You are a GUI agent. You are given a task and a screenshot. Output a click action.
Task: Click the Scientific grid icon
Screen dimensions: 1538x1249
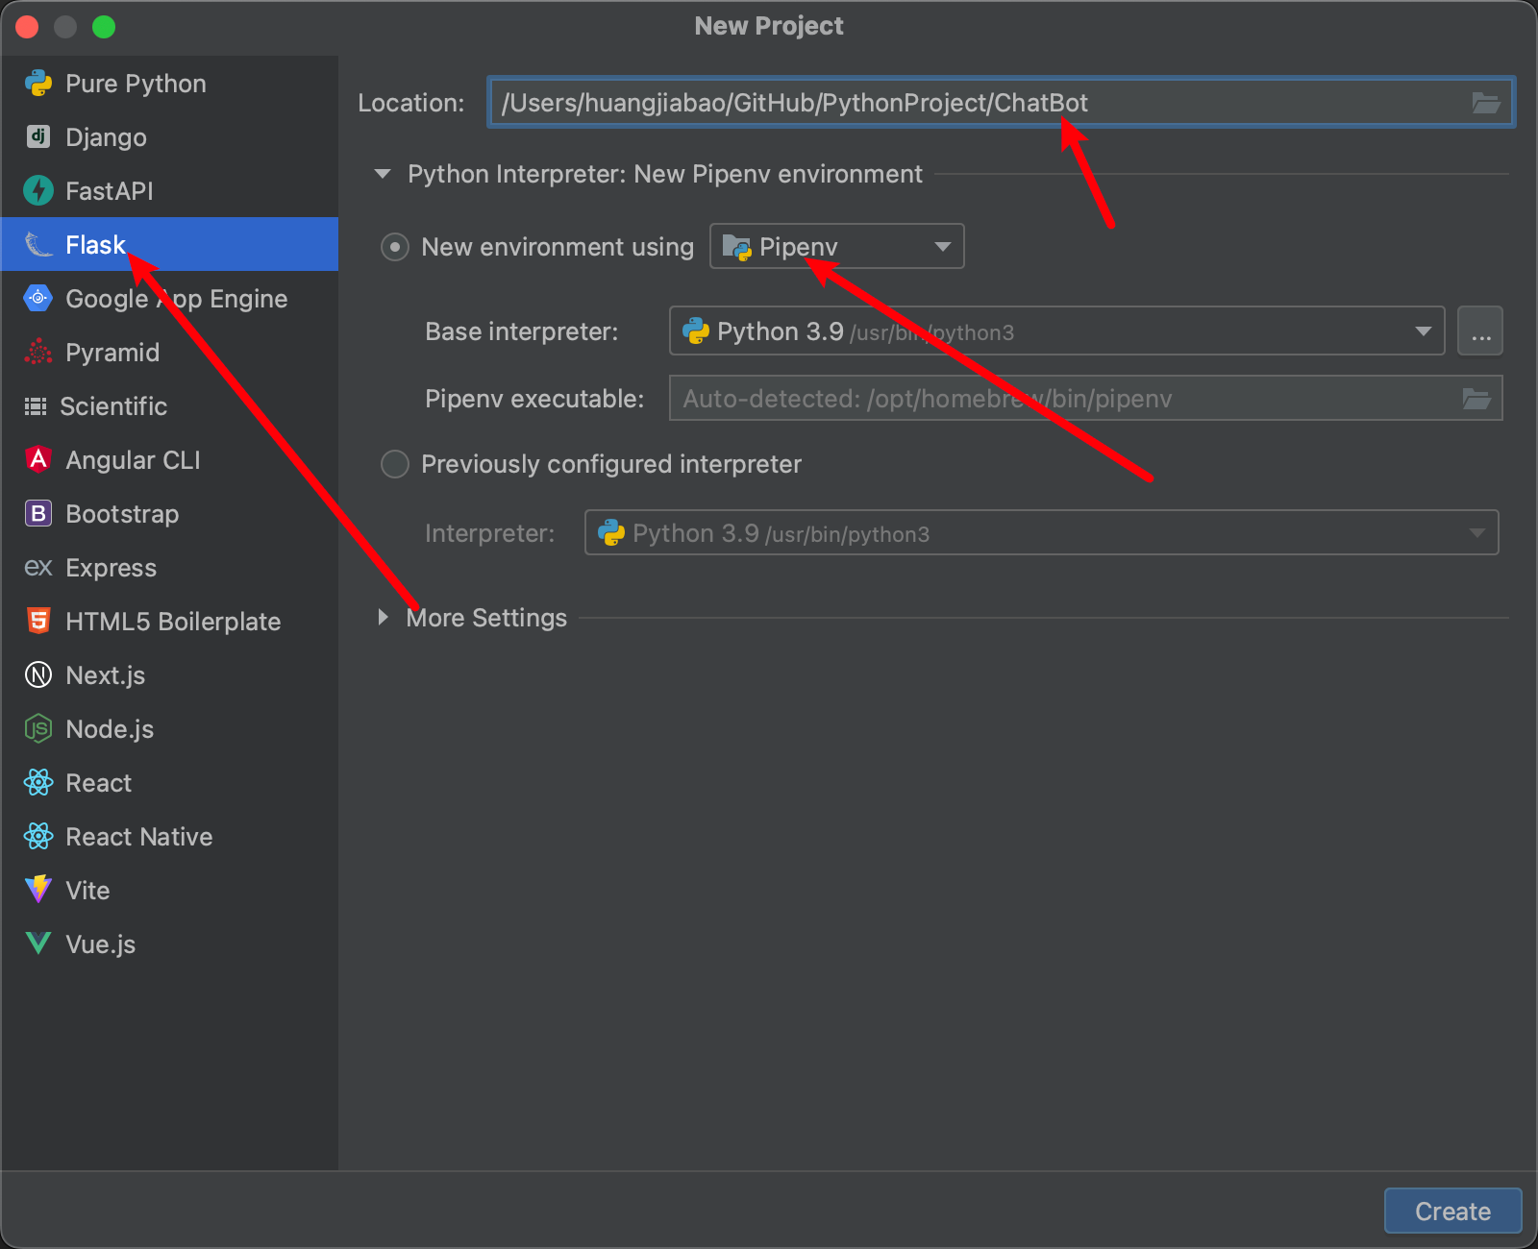[36, 406]
